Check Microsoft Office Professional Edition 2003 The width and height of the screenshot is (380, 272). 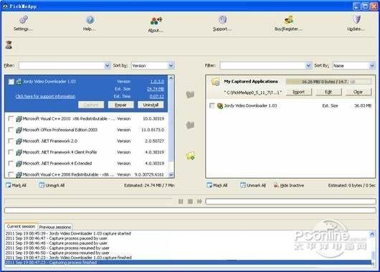pyautogui.click(x=11, y=130)
